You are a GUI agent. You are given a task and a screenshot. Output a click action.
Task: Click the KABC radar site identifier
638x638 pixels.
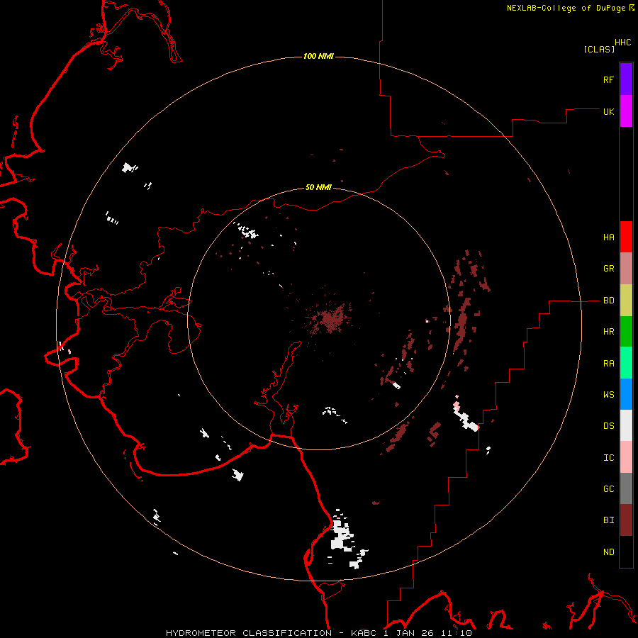point(364,633)
